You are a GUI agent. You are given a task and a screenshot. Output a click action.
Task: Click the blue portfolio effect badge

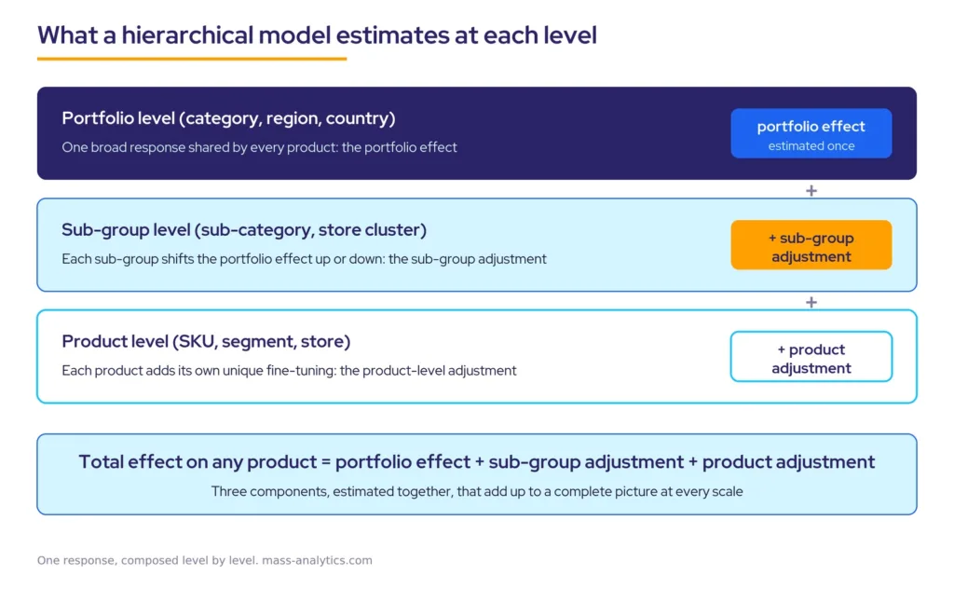[811, 133]
